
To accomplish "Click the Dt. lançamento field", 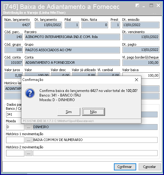I will [48, 25].
